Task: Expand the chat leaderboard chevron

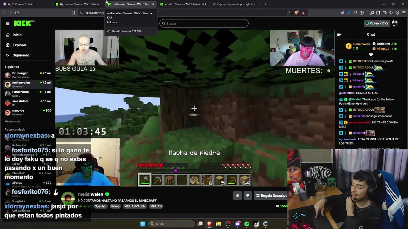Action: click(x=371, y=55)
